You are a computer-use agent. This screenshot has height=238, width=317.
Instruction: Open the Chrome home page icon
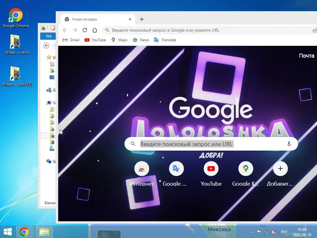95,30
